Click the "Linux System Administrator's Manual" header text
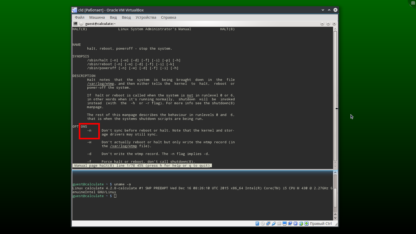416x234 pixels. click(x=155, y=29)
